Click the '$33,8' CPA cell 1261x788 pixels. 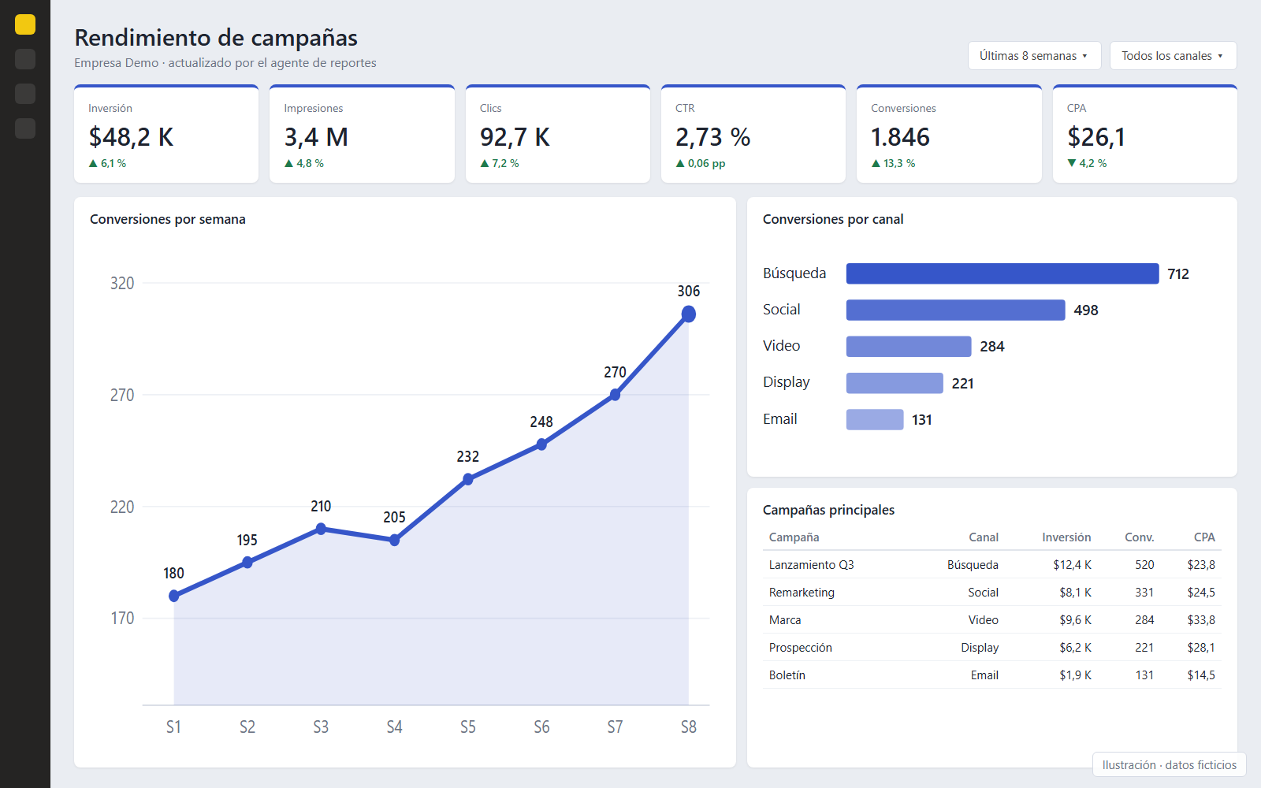[x=1201, y=620]
